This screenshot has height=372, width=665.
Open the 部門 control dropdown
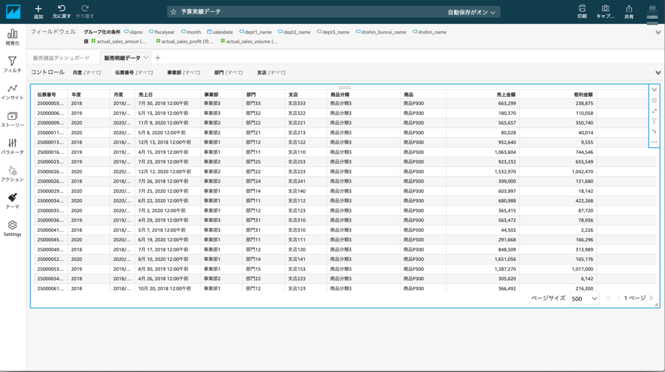(x=228, y=73)
